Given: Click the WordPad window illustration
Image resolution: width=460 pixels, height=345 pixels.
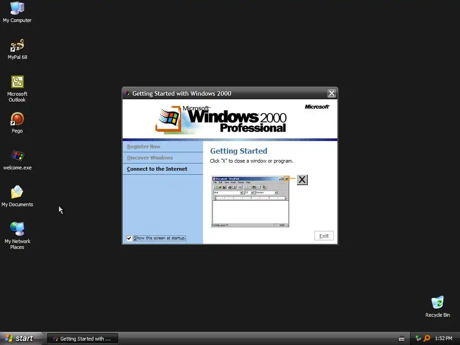Looking at the screenshot, I should 250,202.
